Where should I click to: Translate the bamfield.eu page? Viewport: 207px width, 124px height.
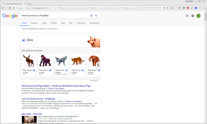56,88
